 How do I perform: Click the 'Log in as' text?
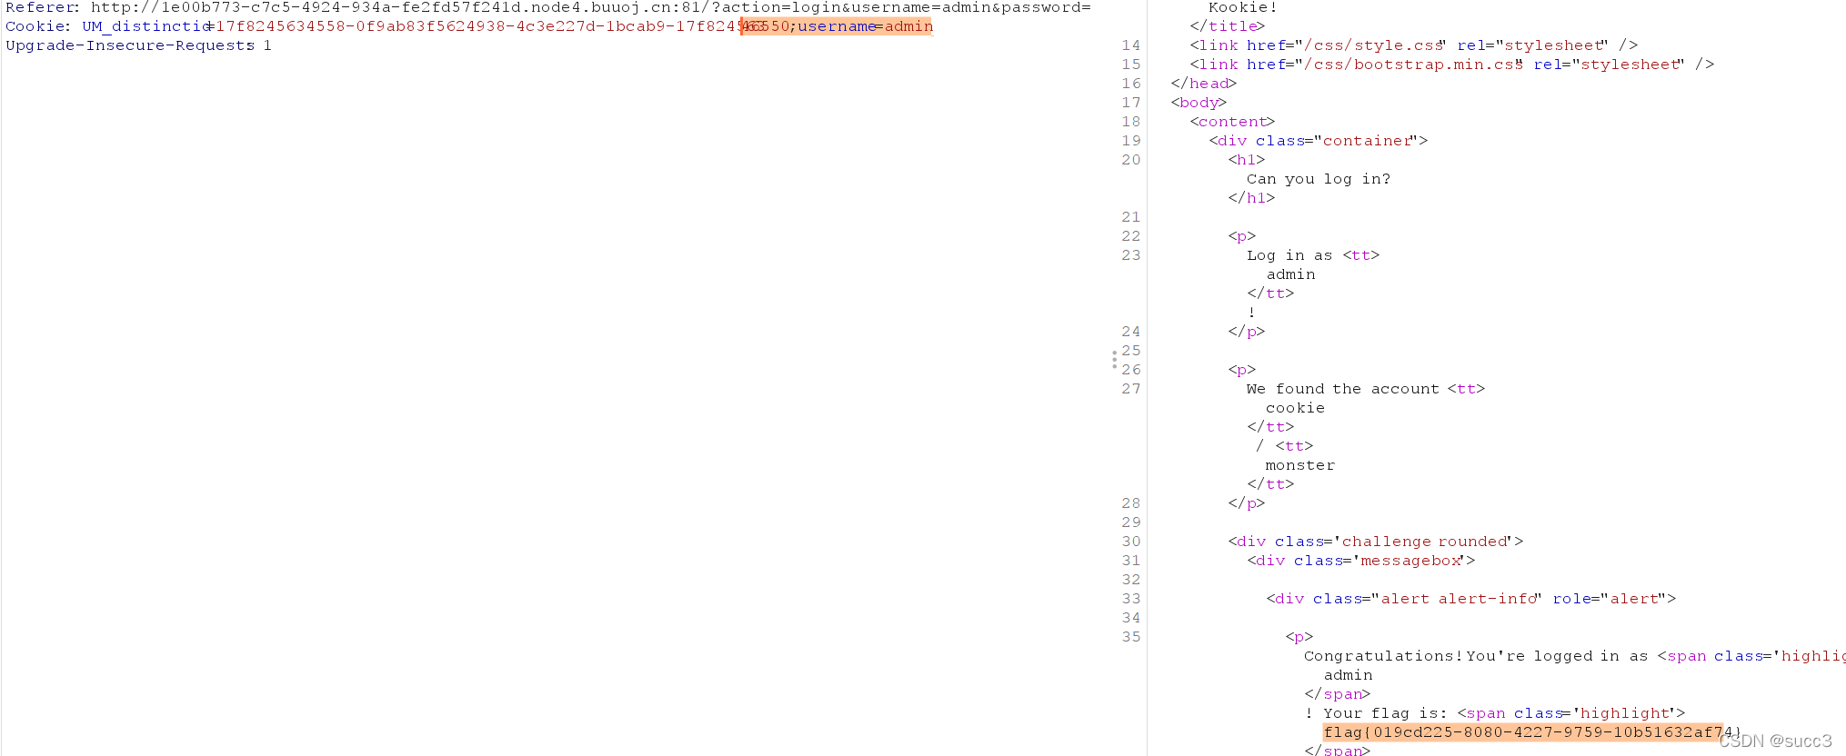pos(1289,255)
